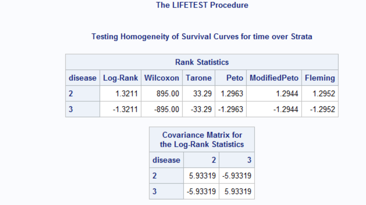Viewport: 366px width, 205px height.
Task: Click the Wilcoxon column header
Action: pyautogui.click(x=162, y=78)
